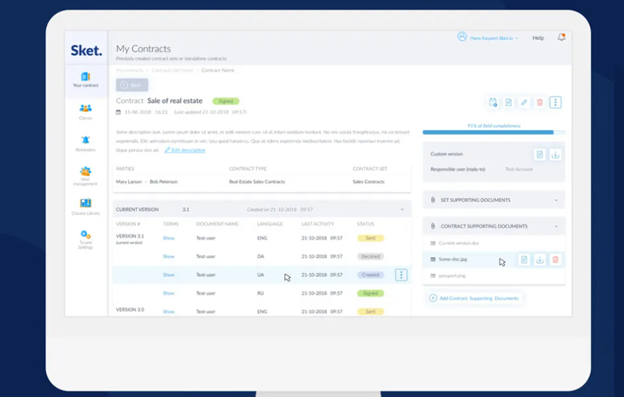Expand Set Supporting Documents section
624x397 pixels.
tap(556, 200)
